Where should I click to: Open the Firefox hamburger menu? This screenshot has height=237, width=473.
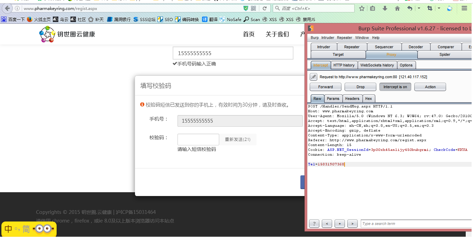point(464,8)
